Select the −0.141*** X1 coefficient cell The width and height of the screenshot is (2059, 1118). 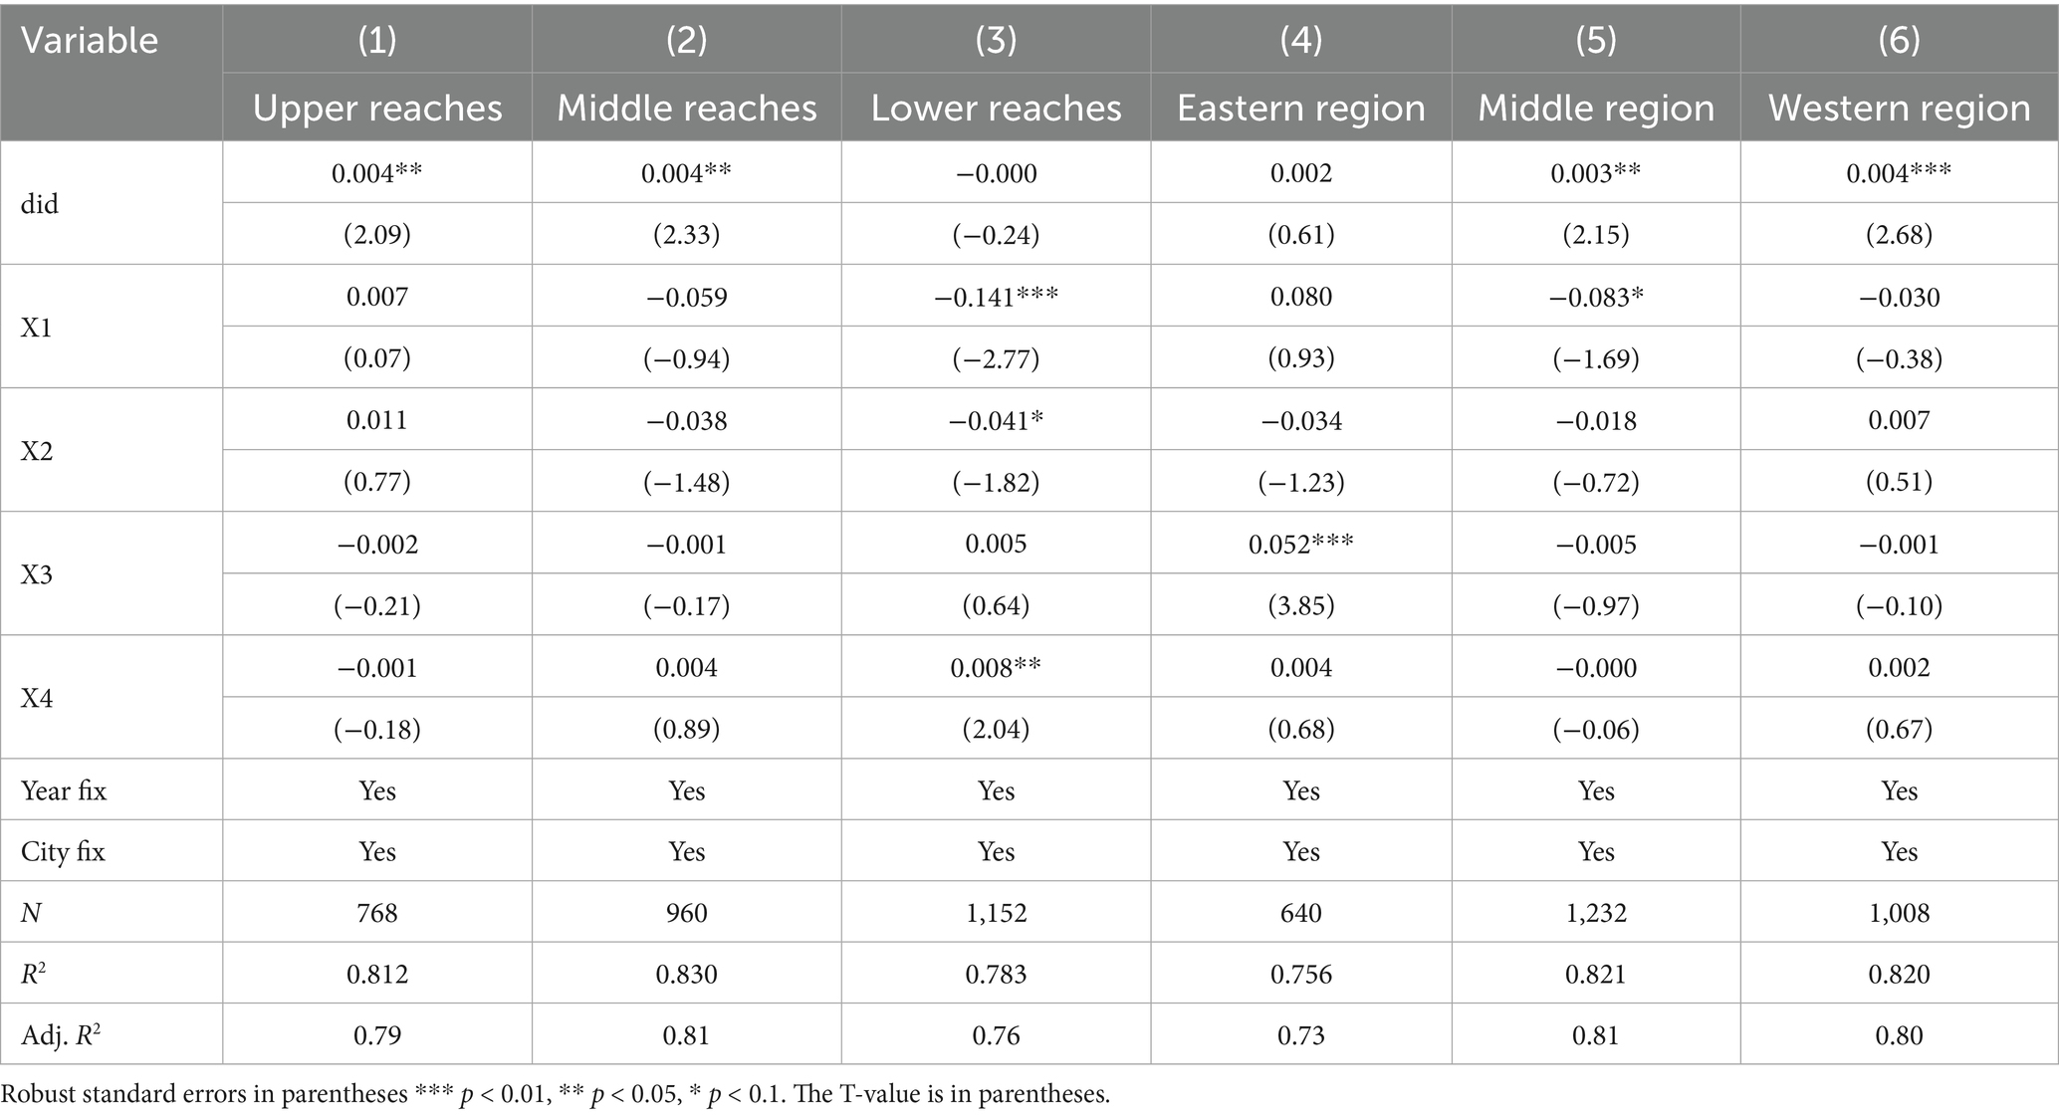click(x=996, y=297)
